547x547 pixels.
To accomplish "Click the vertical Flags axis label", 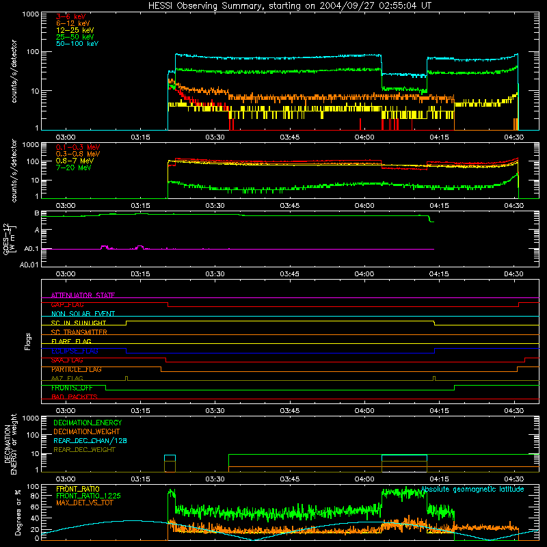I will click(28, 341).
